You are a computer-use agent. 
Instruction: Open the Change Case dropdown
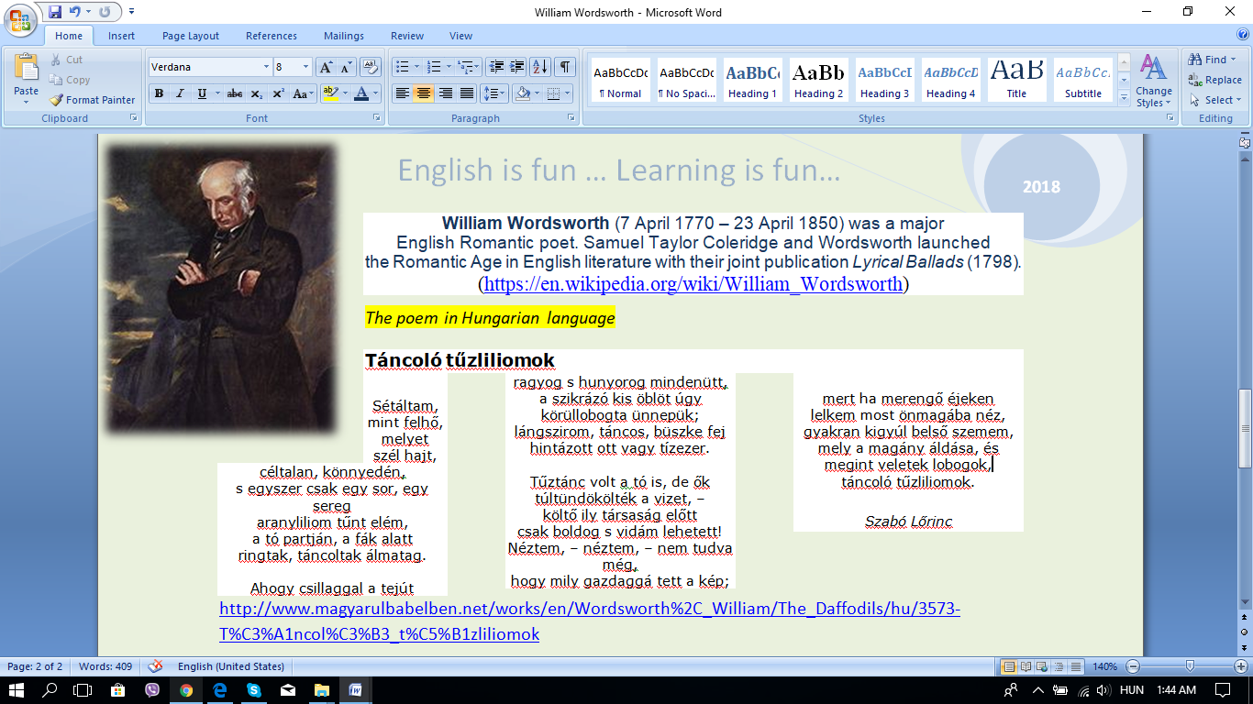(x=302, y=93)
